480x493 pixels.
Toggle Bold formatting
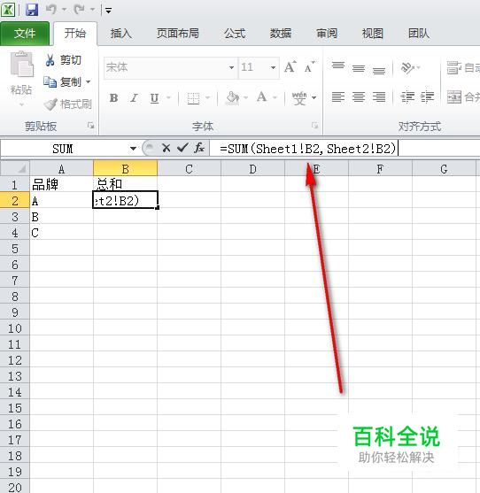pos(114,98)
